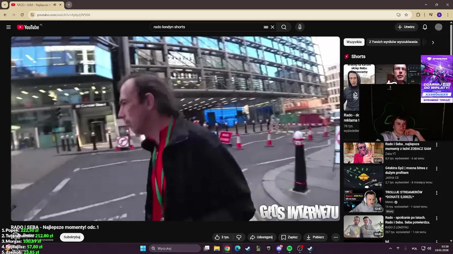
Task: Open Rado i Seba łaźni video thumbnail
Action: coord(363,153)
